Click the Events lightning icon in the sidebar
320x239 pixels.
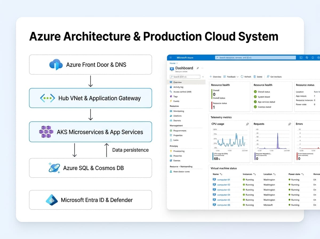[x=171, y=101]
